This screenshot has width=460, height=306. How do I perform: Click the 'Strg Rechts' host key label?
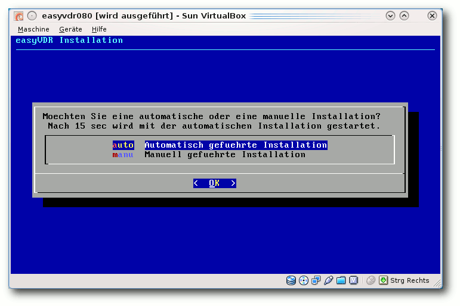coord(409,280)
